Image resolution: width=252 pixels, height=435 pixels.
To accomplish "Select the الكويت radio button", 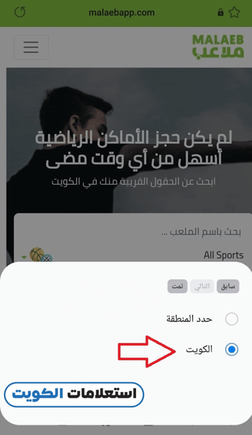I will (232, 349).
